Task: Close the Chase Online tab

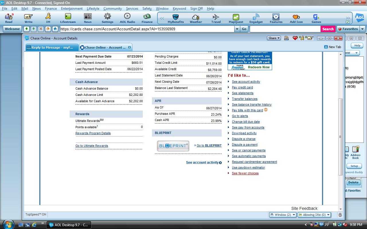Action: (129, 48)
